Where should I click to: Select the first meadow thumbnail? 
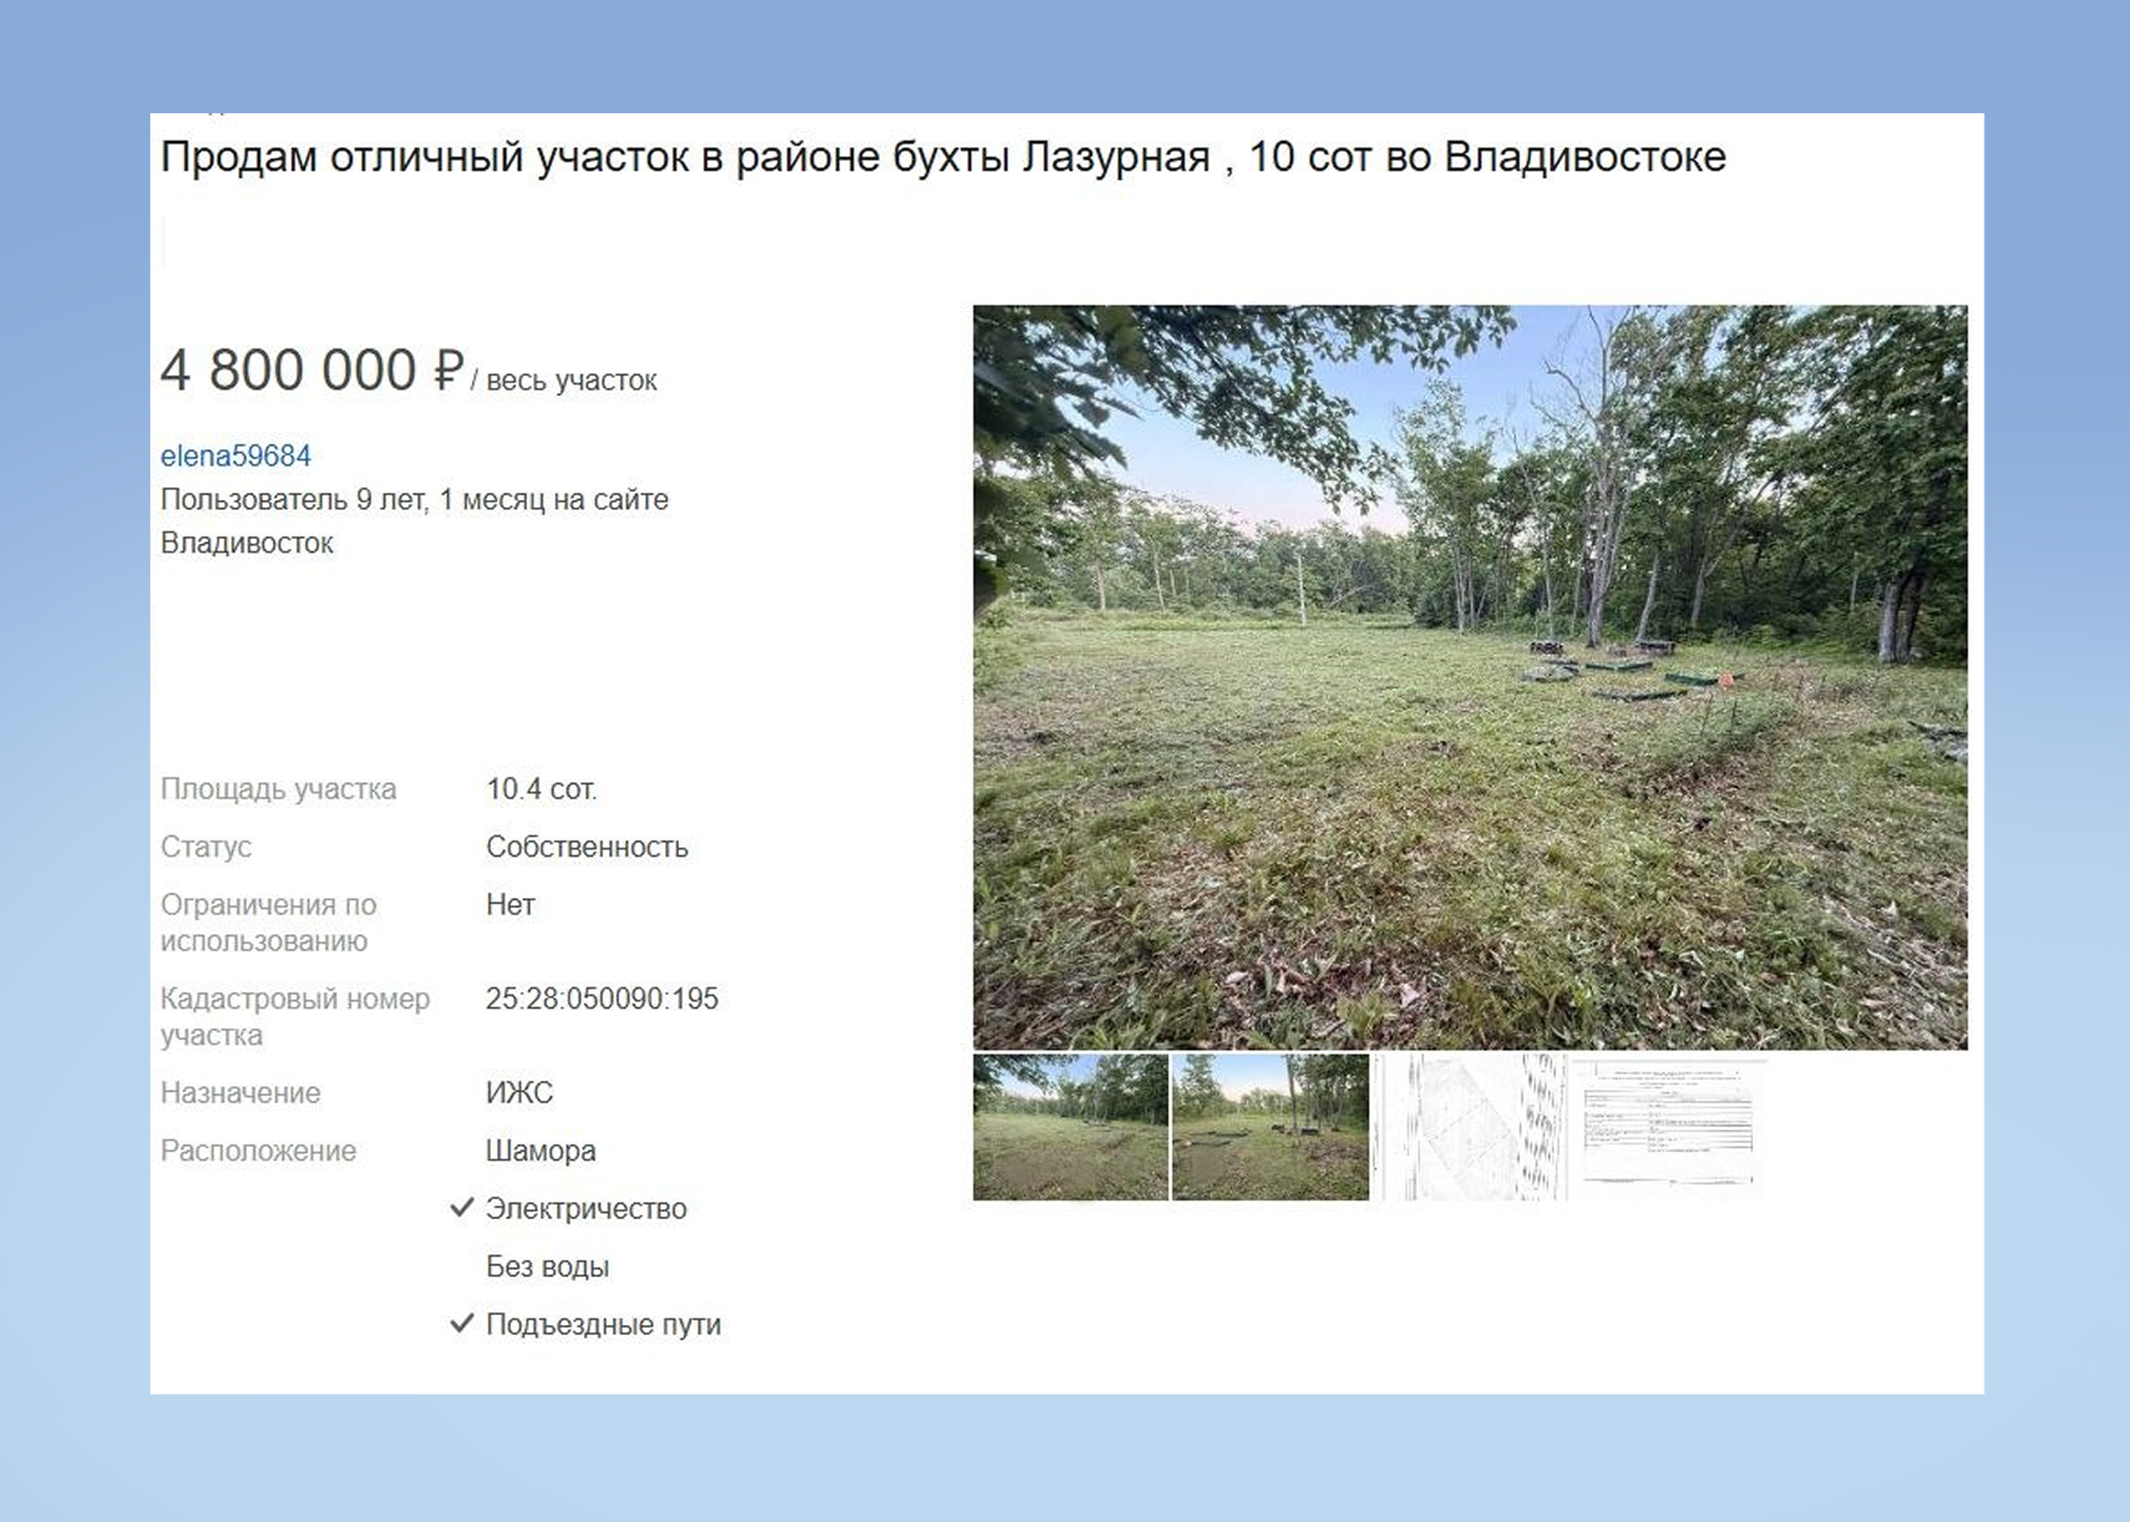1070,1126
